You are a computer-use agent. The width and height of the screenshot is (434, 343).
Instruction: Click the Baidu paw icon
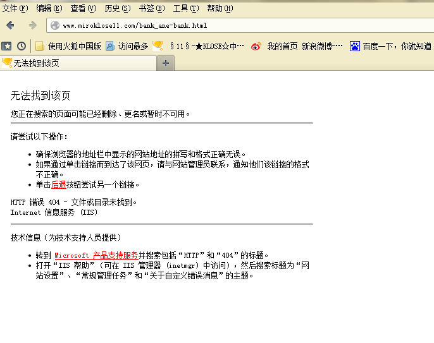tap(354, 46)
